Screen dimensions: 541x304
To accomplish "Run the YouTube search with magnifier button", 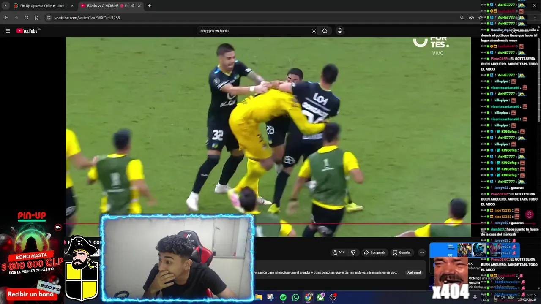I will pyautogui.click(x=325, y=31).
